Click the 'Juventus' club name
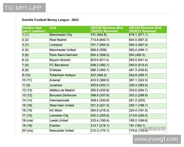The width and height of the screenshot is (184, 147). (56, 85)
